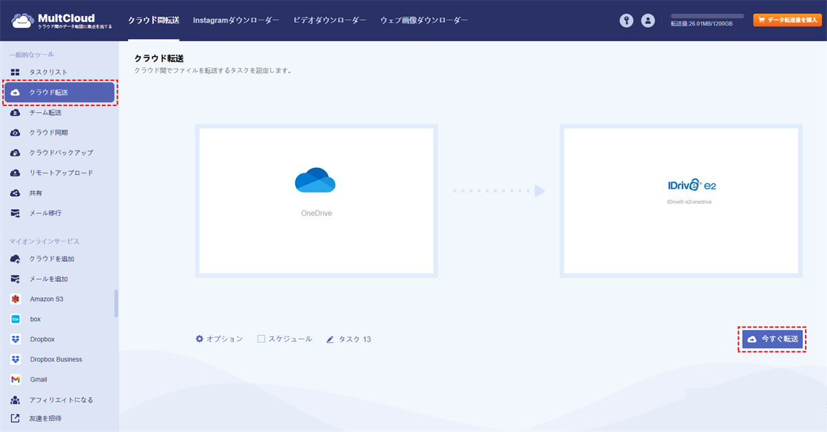Click the options gear icon

tap(200, 339)
